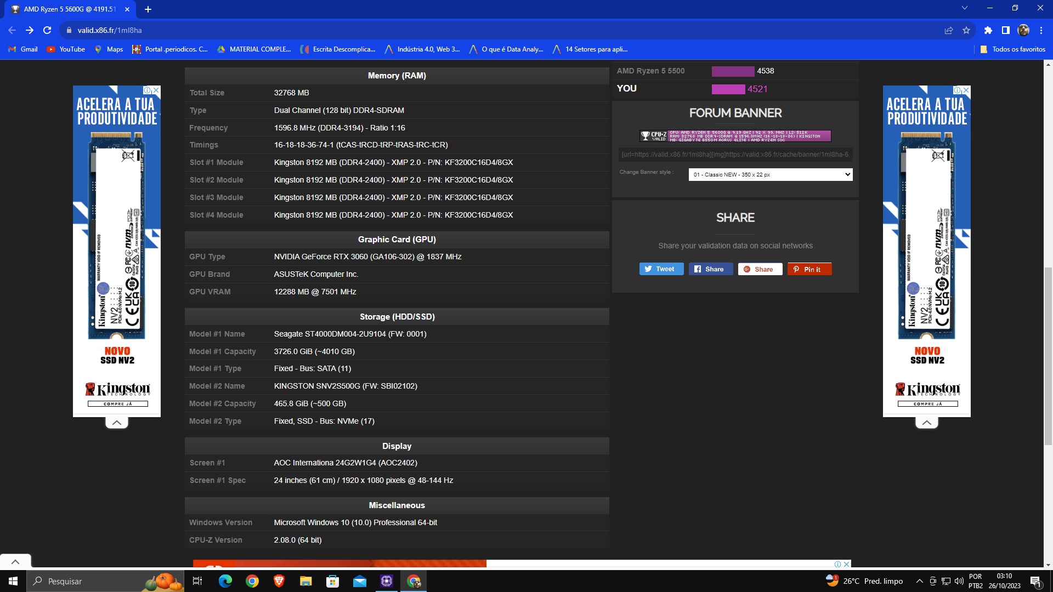Open File Explorer from the taskbar

pyautogui.click(x=306, y=581)
